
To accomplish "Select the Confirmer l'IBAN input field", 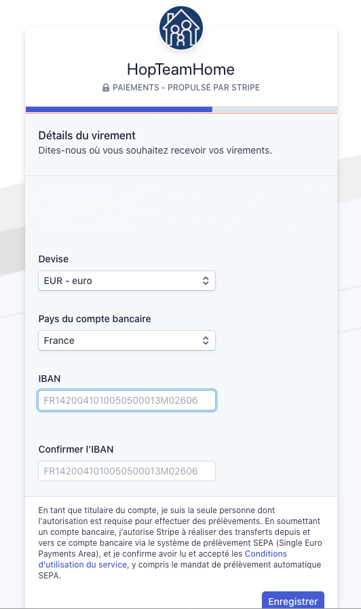I will pos(127,471).
